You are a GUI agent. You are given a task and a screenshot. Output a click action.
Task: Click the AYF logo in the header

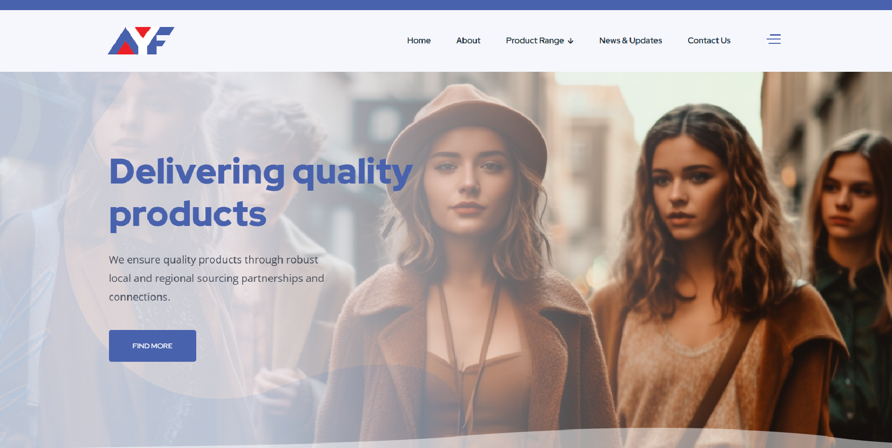(141, 40)
